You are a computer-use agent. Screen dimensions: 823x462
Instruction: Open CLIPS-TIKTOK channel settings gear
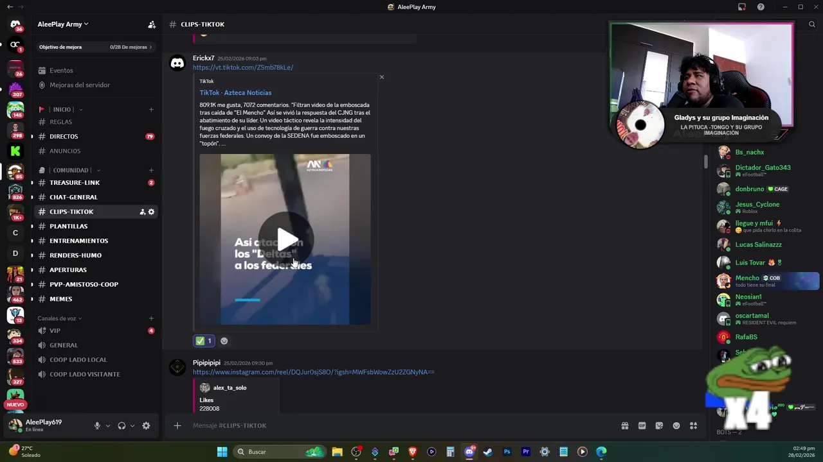click(x=151, y=212)
